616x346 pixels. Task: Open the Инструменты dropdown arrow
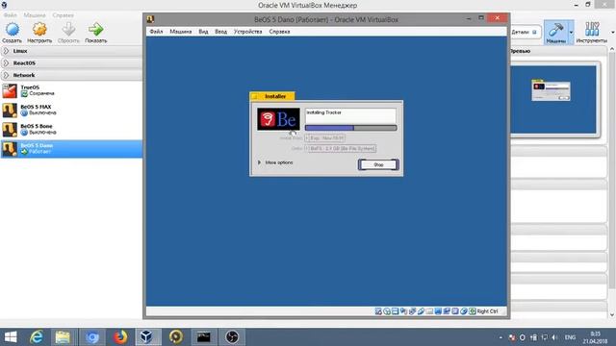click(x=612, y=32)
